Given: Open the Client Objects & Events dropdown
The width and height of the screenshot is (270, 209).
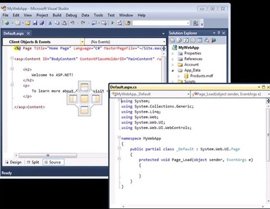Looking at the screenshot, I should coord(82,42).
